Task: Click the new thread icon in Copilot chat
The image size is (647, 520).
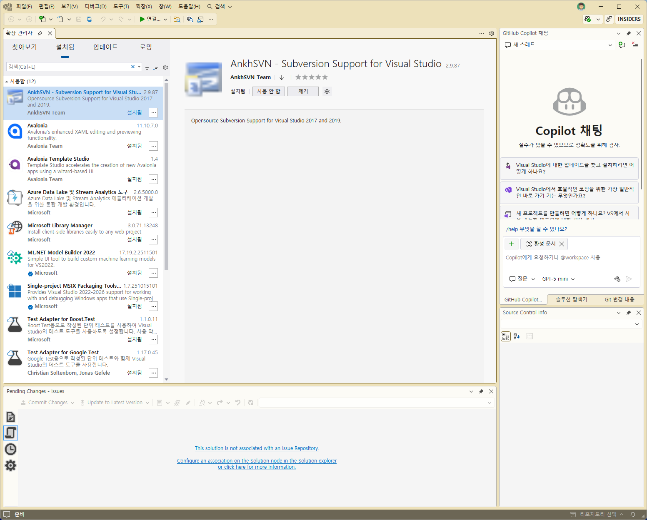Action: click(x=622, y=45)
